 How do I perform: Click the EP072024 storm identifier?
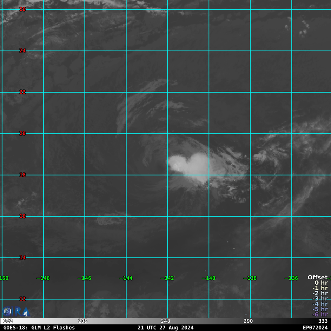pyautogui.click(x=315, y=328)
